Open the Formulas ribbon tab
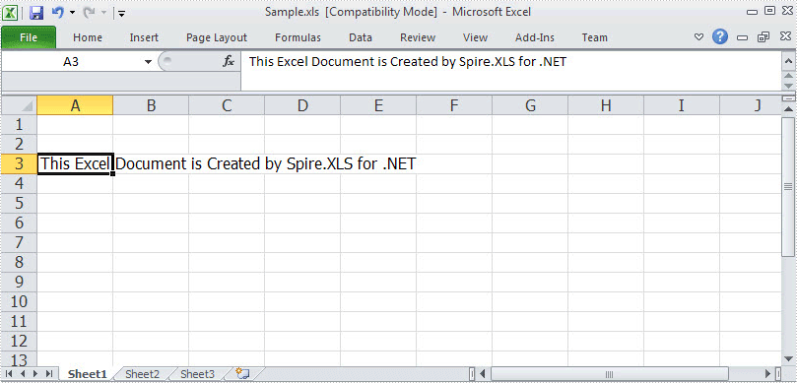The width and height of the screenshot is (797, 383). (x=298, y=37)
